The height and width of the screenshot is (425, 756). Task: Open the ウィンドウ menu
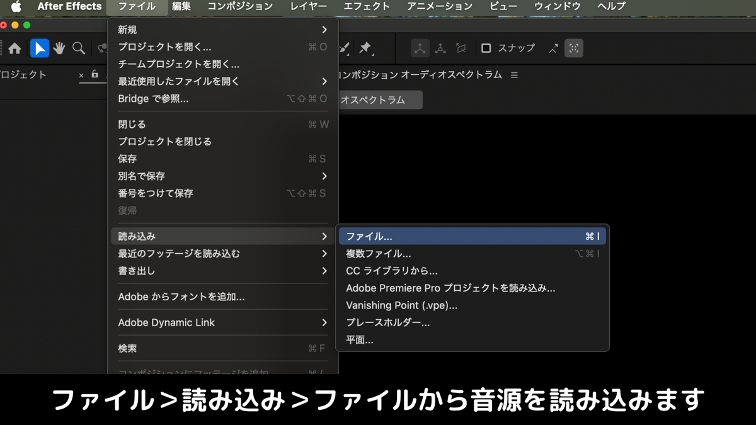coord(558,6)
